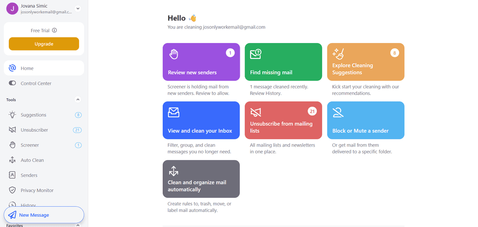Click '1 message cleaned recently. Review History.' text
Screen dimensions: 478x227
point(279,90)
